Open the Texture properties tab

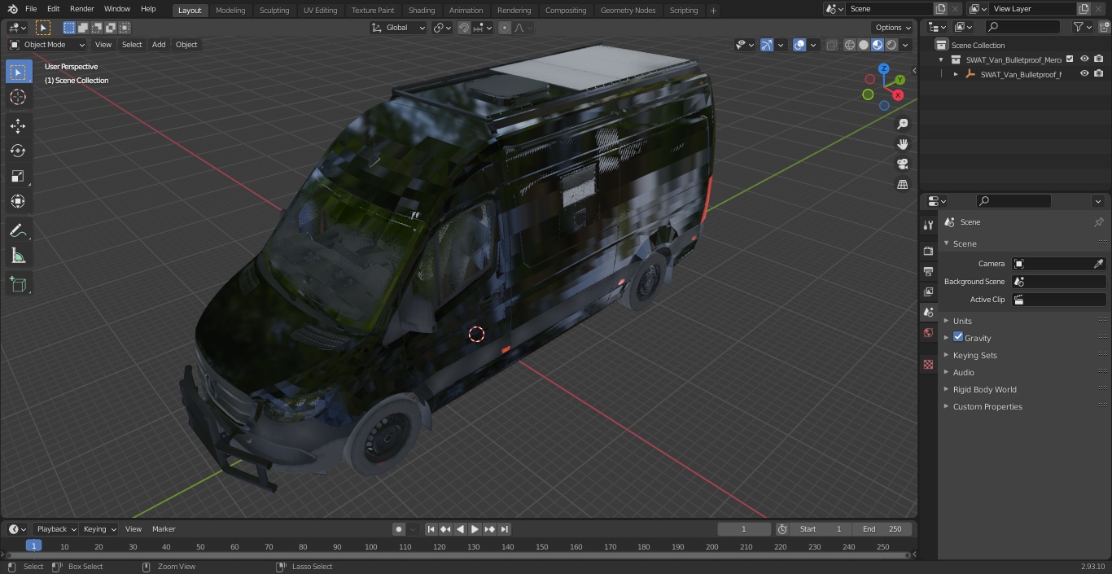click(928, 364)
